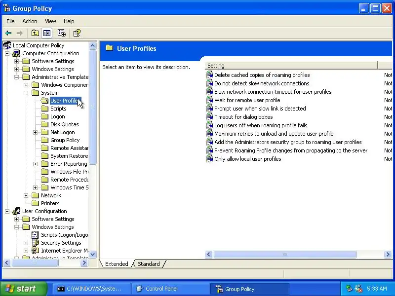Click the Setting column header
This screenshot has width=395, height=296.
(291, 66)
